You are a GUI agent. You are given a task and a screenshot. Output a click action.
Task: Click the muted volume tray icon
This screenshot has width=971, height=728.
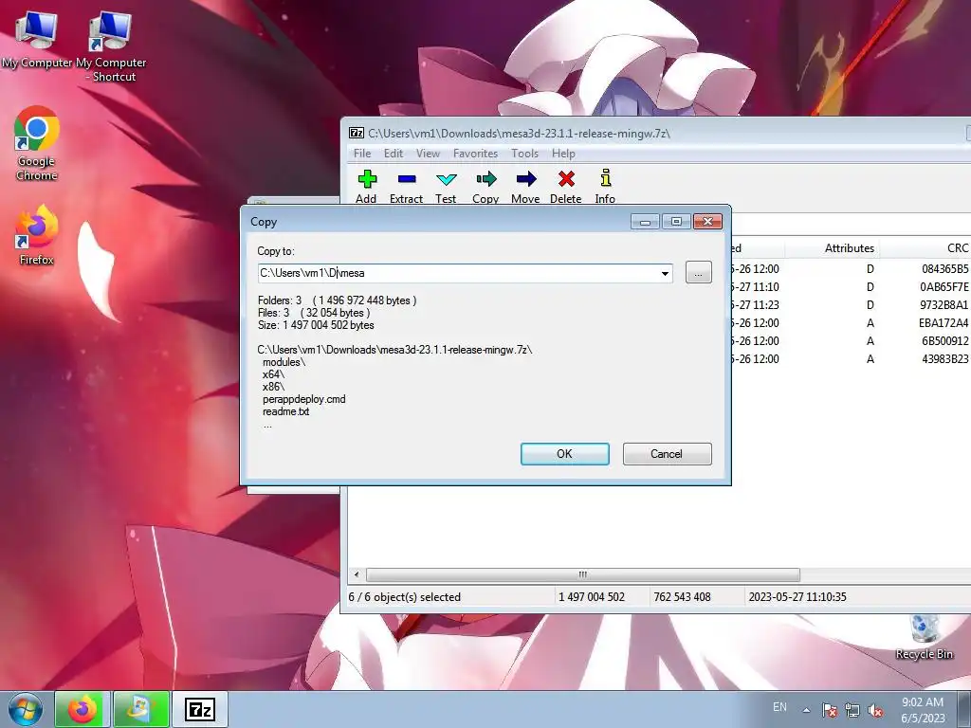[x=875, y=710]
